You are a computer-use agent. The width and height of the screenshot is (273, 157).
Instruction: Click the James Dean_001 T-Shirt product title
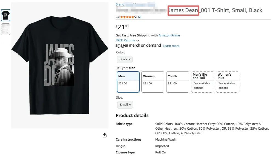click(x=215, y=10)
